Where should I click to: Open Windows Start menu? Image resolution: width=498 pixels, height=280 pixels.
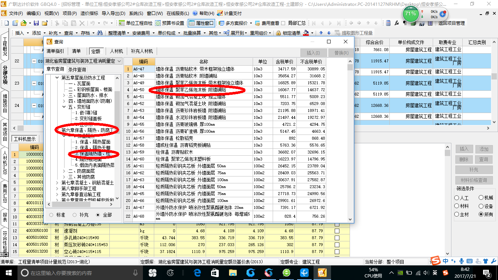coord(8,273)
